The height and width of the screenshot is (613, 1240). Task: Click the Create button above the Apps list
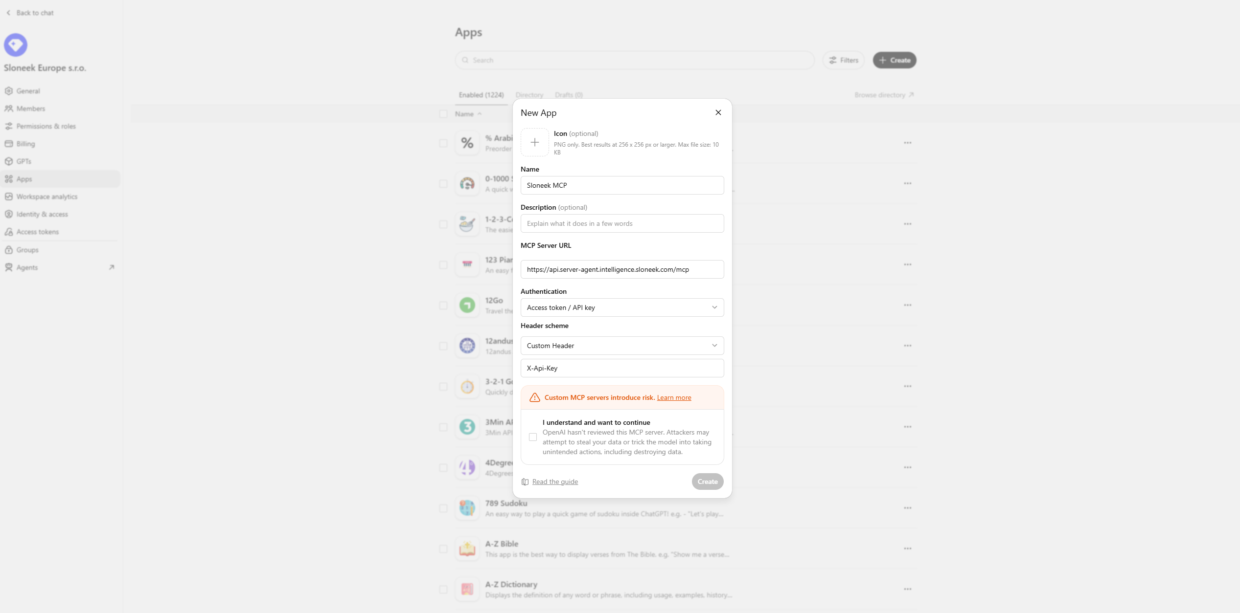tap(895, 60)
